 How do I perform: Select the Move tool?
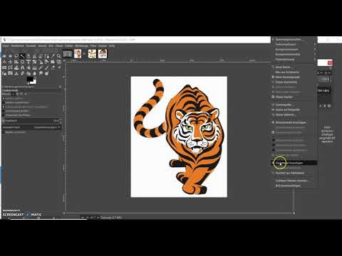point(10,62)
